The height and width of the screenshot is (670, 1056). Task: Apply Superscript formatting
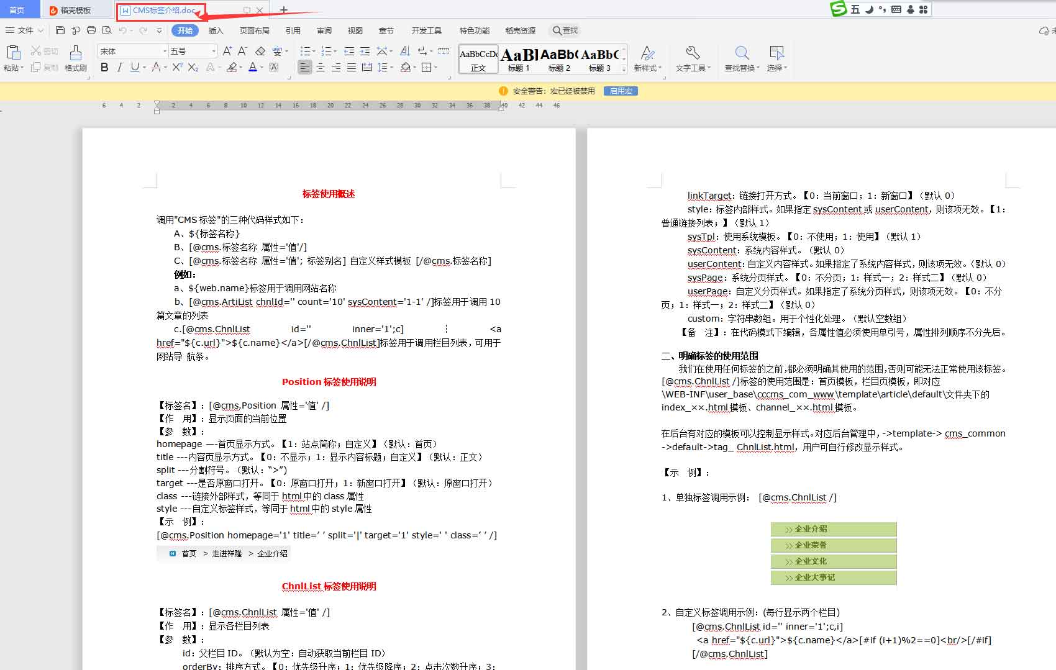[x=177, y=67]
